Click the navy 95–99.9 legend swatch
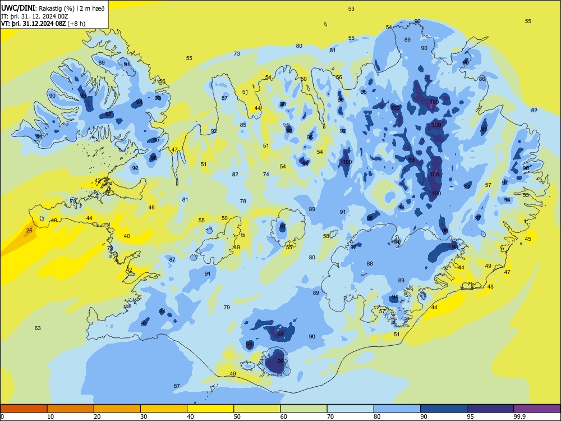This screenshot has width=561, height=421. (x=490, y=409)
